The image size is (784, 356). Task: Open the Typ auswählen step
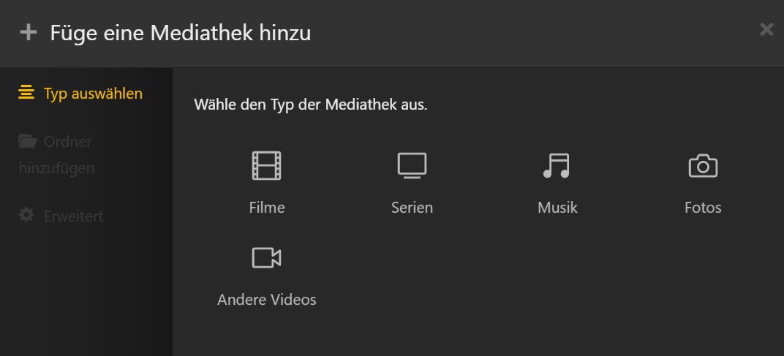[80, 94]
